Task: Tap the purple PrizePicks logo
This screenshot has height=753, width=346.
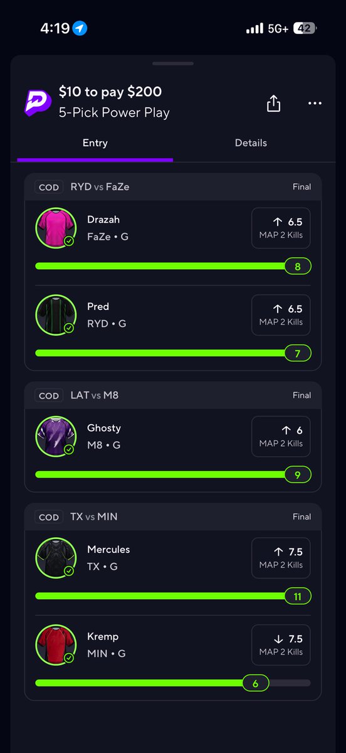Action: point(37,102)
